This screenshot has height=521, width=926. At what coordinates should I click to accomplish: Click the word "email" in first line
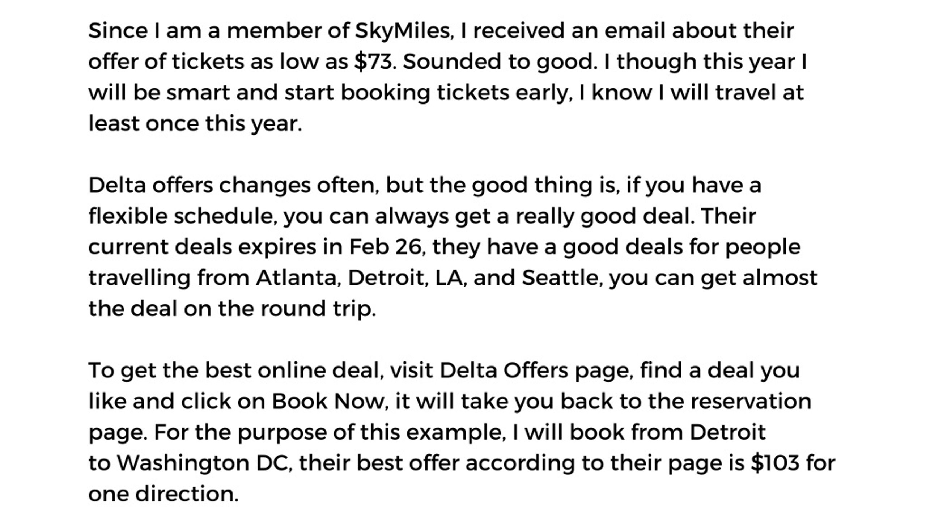(x=635, y=31)
